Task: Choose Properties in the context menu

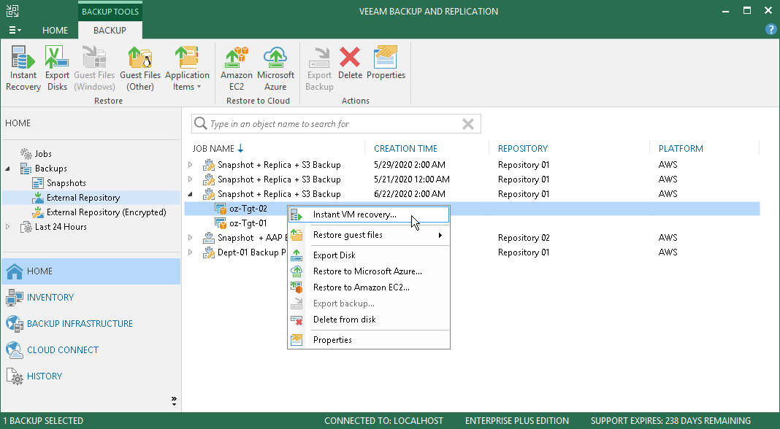Action: tap(369, 340)
